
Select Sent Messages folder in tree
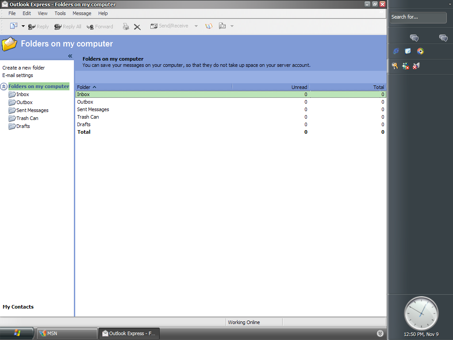[x=32, y=110]
